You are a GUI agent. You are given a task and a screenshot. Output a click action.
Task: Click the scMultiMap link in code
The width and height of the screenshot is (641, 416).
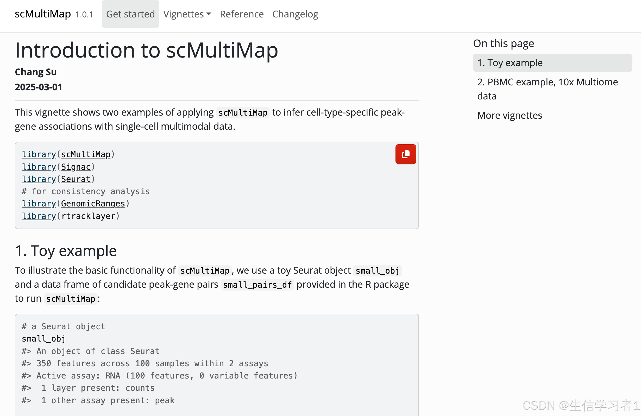coord(86,154)
